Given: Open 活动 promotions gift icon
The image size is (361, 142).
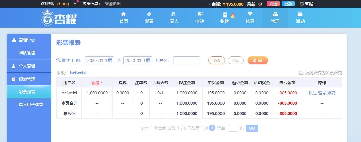Looking at the screenshot, I should 300,14.
